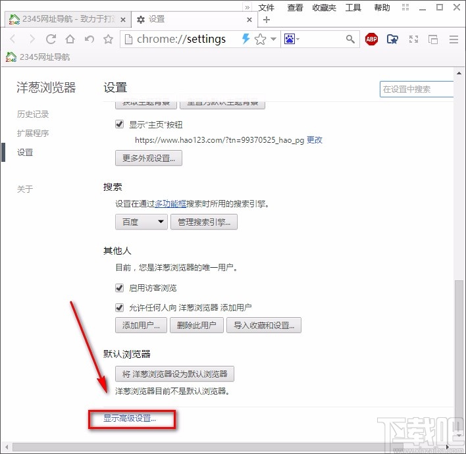466x454 pixels.
Task: Click the horizontal scrollbar left arrow
Action: pos(7,447)
